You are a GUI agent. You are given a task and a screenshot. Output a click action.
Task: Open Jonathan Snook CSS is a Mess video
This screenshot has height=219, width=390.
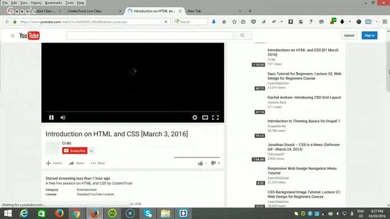303,147
